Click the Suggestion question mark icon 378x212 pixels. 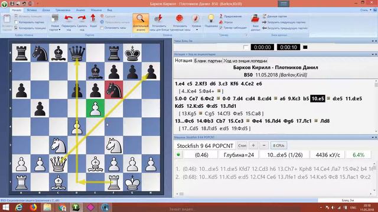tap(221, 16)
